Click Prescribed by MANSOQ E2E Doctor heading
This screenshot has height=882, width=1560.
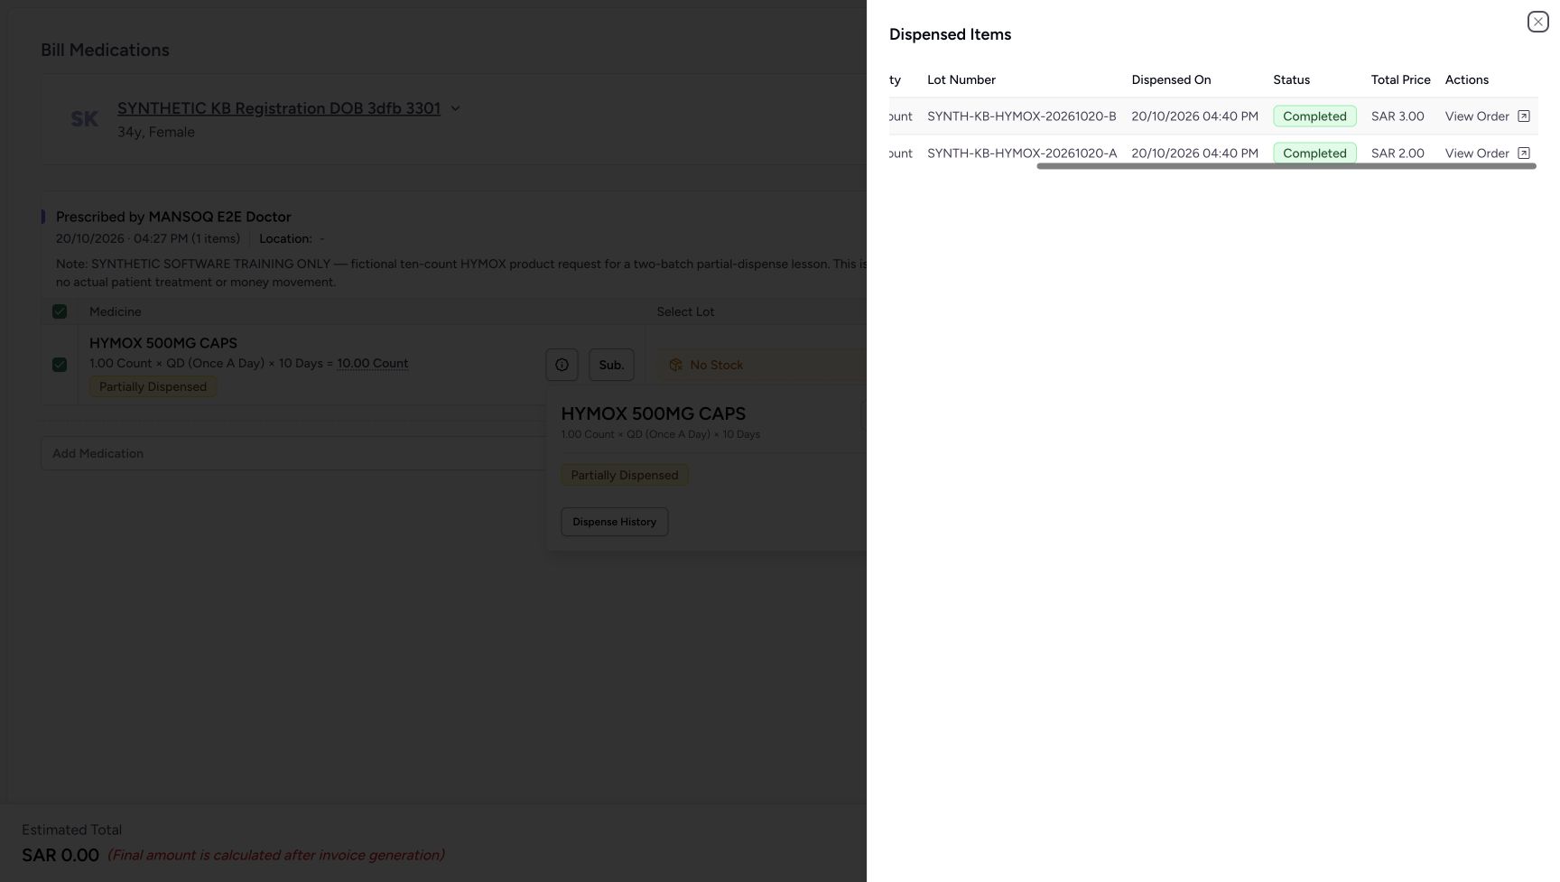[x=173, y=217]
